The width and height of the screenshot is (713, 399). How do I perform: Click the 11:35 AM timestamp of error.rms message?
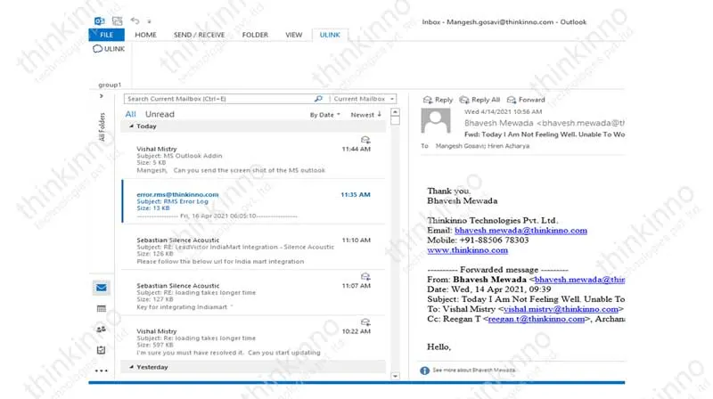click(356, 194)
